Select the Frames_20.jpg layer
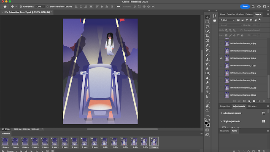 click(x=243, y=88)
